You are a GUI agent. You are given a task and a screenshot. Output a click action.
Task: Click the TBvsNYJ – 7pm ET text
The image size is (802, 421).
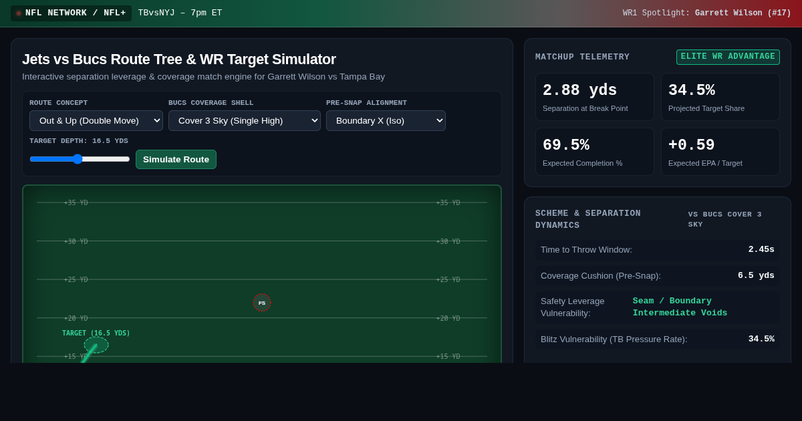click(180, 13)
